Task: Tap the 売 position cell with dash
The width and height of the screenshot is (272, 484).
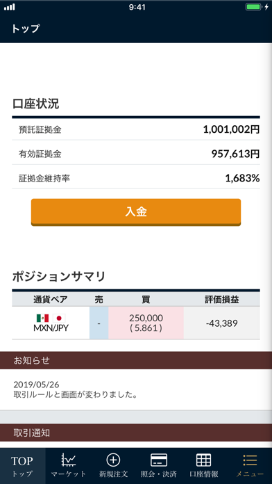Action: [99, 323]
